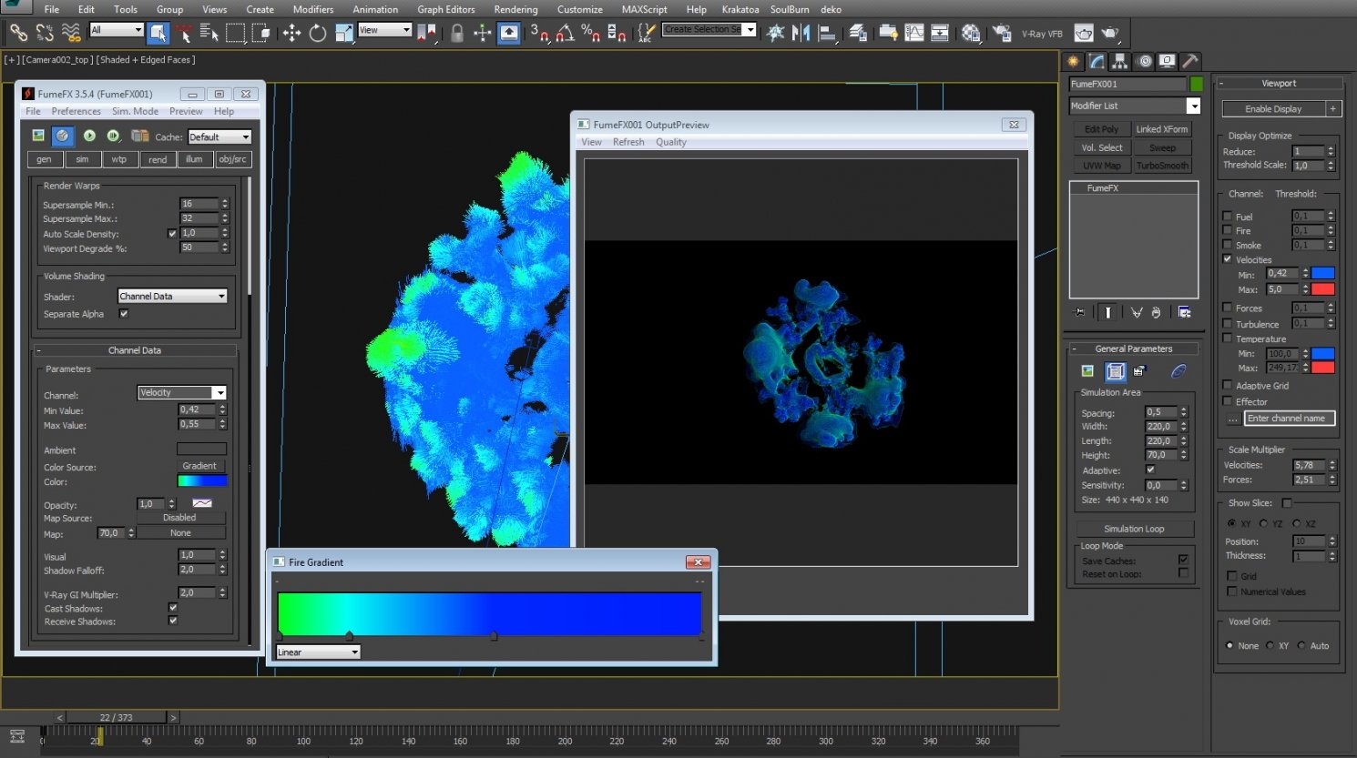
Task: Open the Material Editor from main toolbar
Action: tap(970, 33)
